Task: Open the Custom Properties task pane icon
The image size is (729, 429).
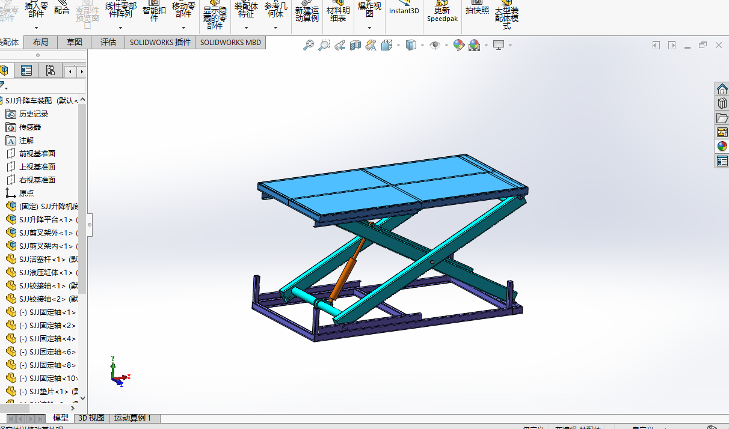Action: 722,161
